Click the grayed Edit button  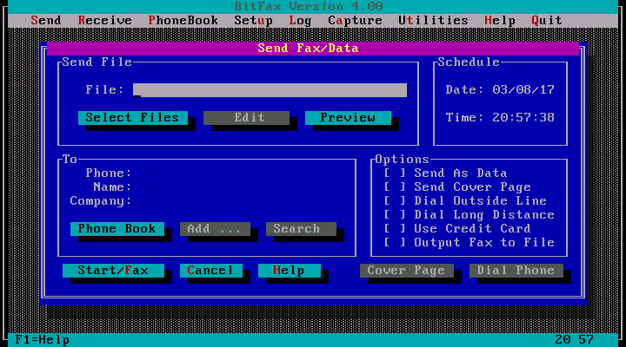tap(246, 118)
